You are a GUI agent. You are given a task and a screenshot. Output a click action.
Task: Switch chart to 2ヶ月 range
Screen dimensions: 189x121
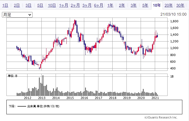pyautogui.click(x=75, y=6)
